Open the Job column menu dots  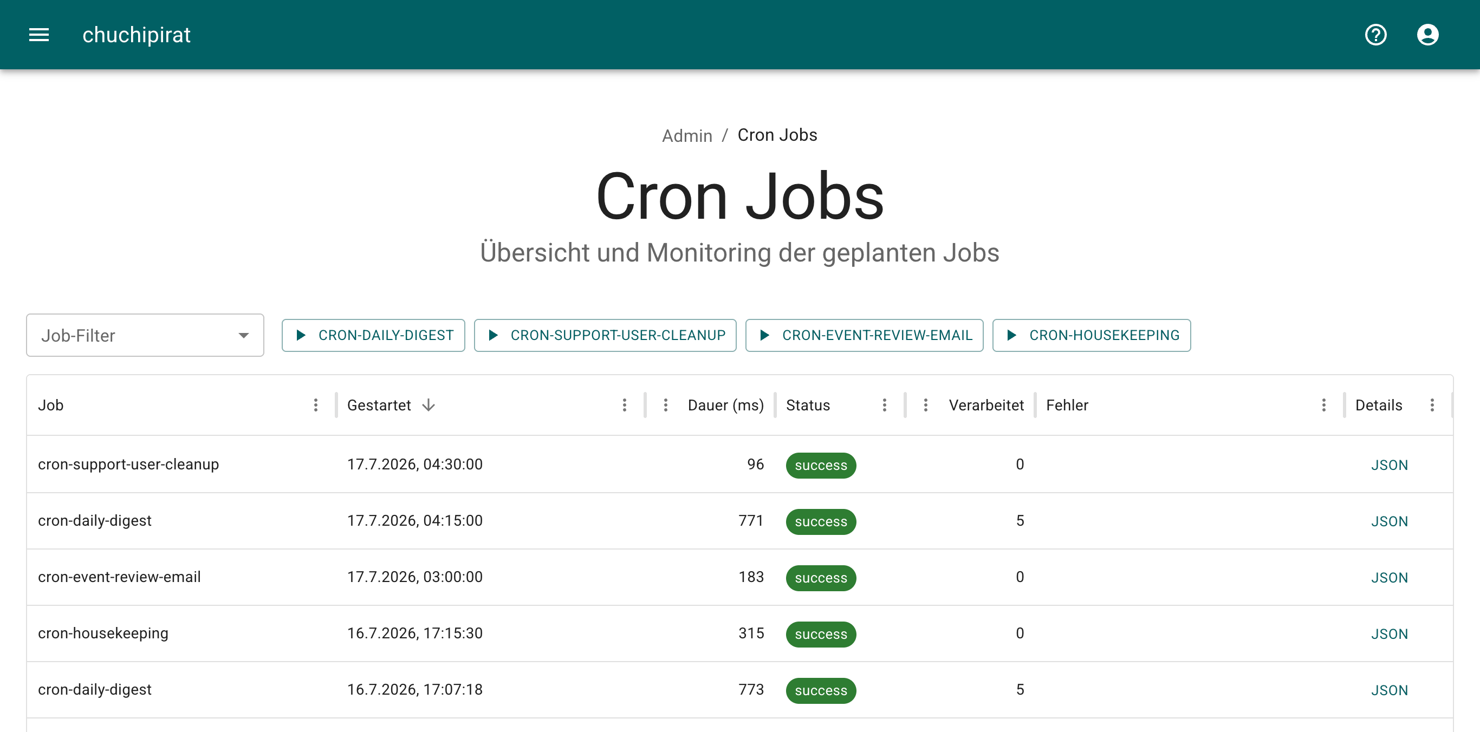(x=315, y=406)
